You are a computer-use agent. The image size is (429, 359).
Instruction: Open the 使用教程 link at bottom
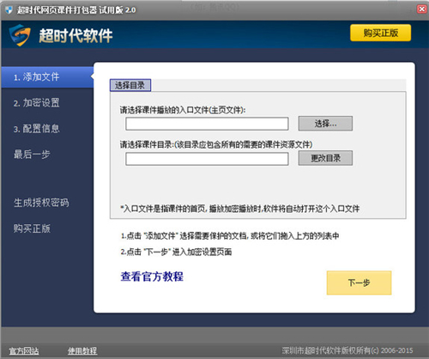tap(82, 350)
